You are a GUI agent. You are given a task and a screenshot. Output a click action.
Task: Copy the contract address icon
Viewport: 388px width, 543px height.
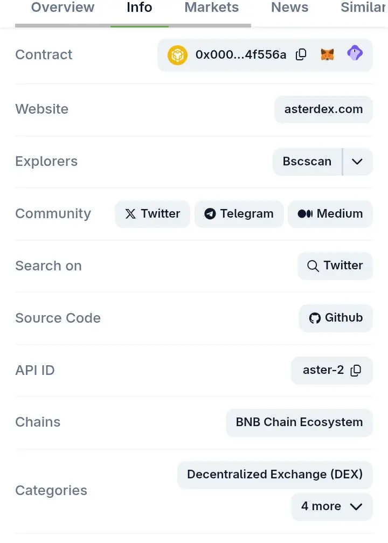pos(301,54)
